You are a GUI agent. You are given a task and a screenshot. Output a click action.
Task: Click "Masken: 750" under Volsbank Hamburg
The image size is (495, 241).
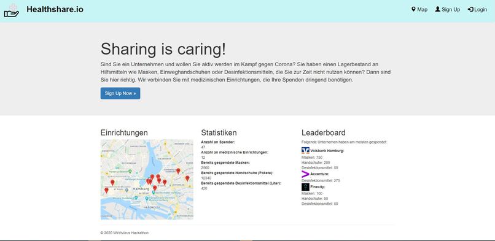[312, 157]
